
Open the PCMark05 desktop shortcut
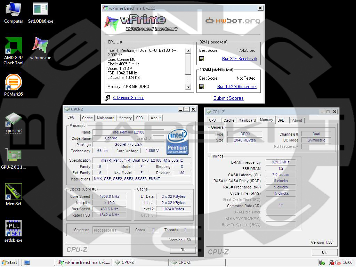click(x=14, y=85)
